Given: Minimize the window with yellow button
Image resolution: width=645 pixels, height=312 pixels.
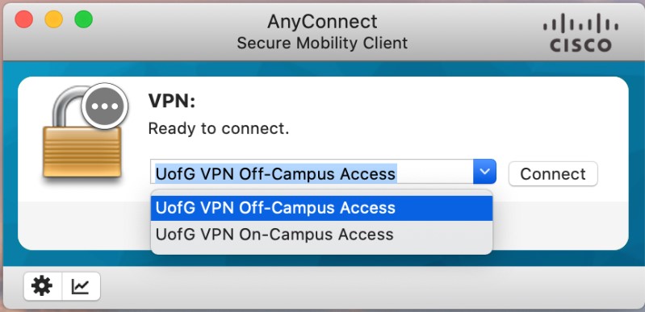Looking at the screenshot, I should (53, 19).
